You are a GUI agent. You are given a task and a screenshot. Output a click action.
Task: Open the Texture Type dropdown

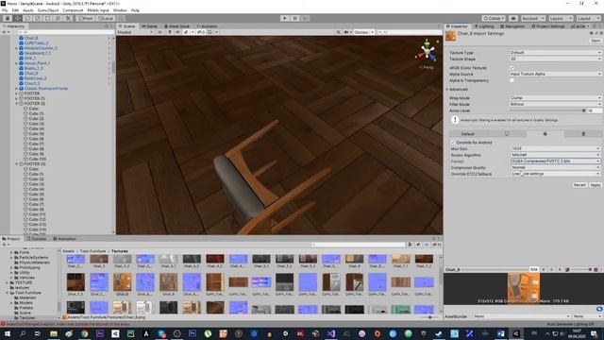click(x=555, y=53)
